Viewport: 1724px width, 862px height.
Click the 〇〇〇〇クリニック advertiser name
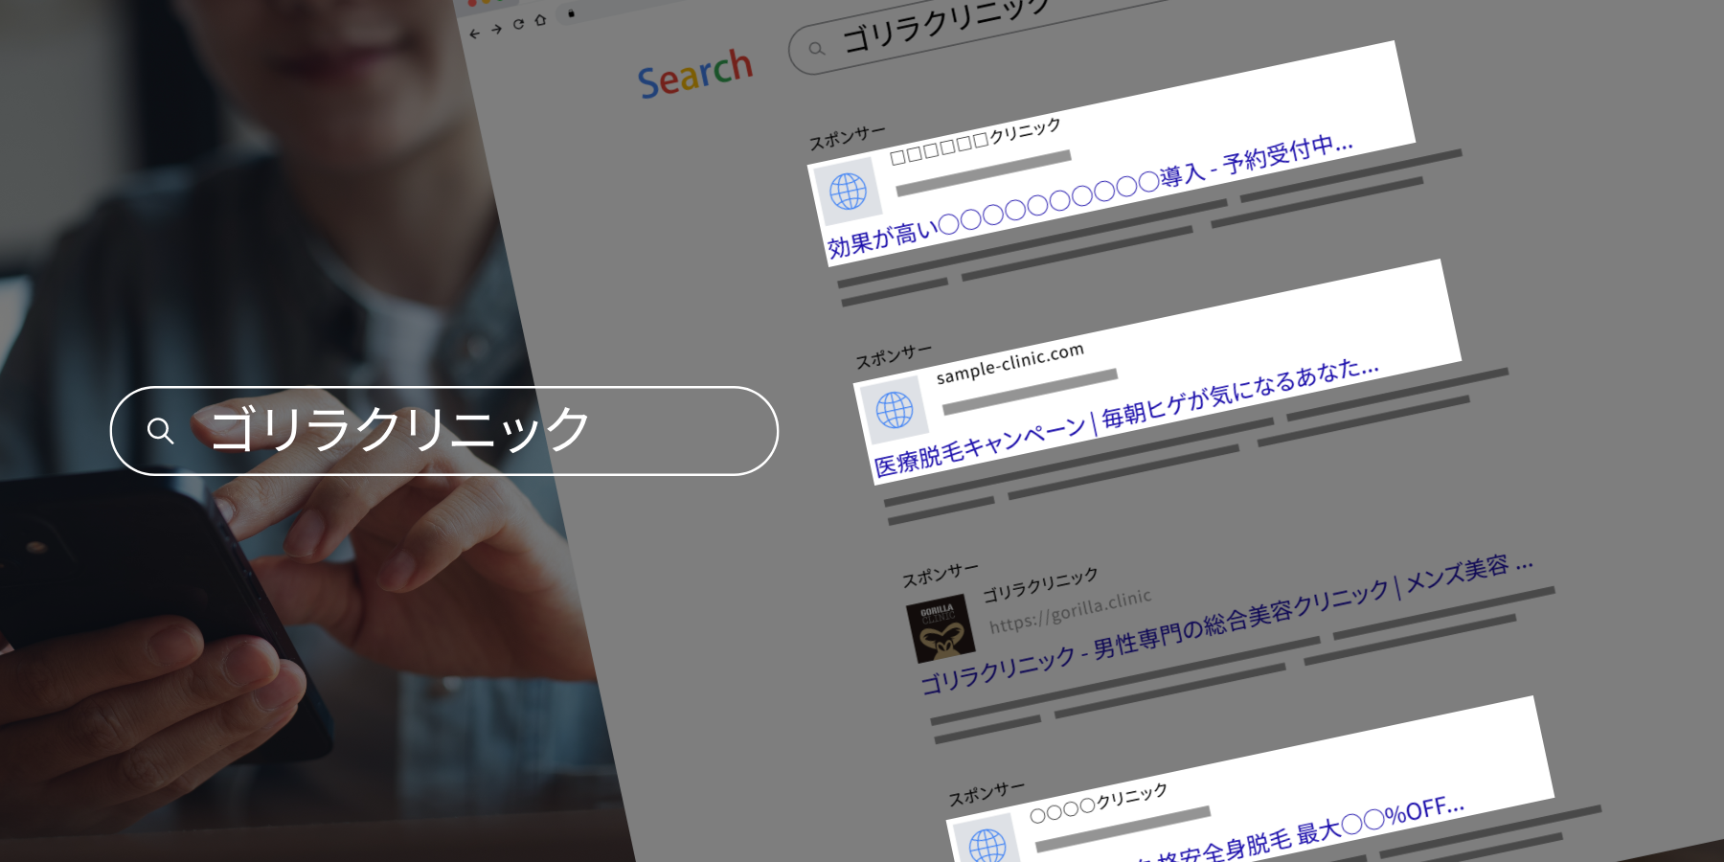click(x=1099, y=803)
